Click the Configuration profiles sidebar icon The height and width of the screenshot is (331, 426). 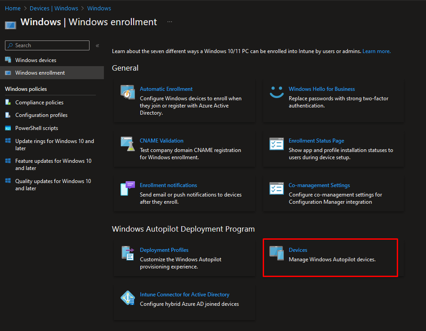tap(8, 115)
